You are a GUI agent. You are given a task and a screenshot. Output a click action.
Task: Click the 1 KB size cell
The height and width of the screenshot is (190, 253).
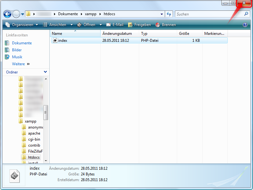tap(196, 41)
